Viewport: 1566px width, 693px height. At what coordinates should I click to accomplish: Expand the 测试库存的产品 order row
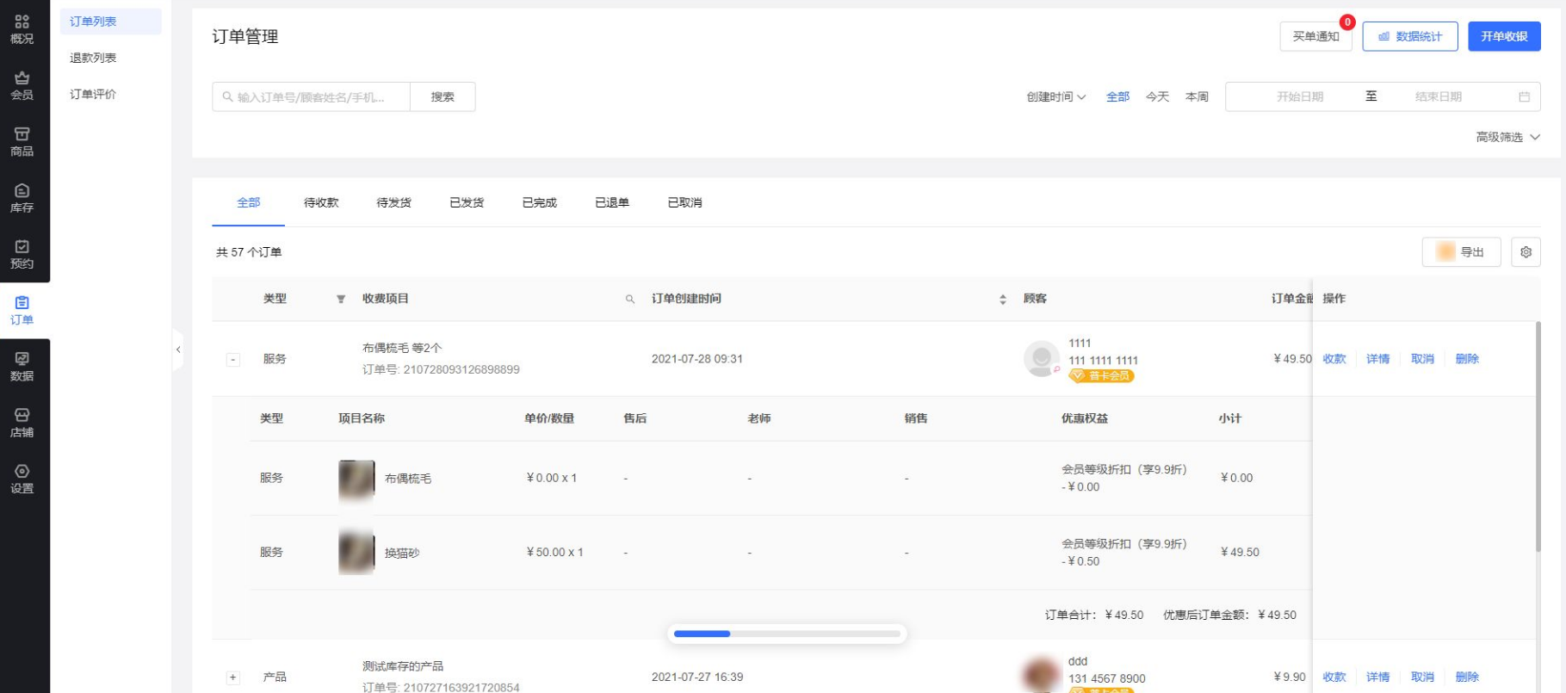tap(233, 678)
